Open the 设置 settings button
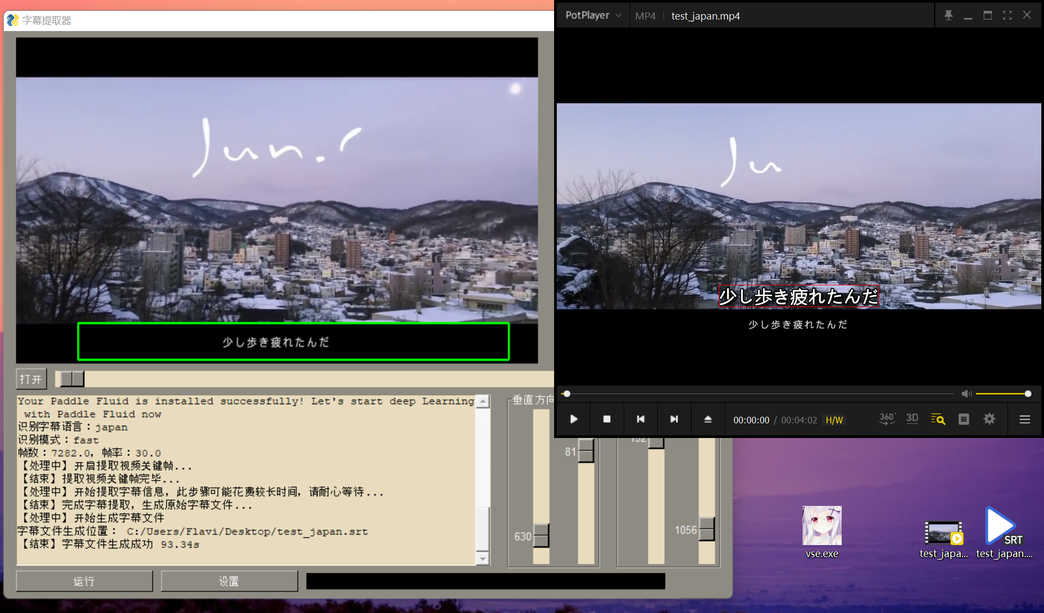This screenshot has height=613, width=1044. (229, 581)
